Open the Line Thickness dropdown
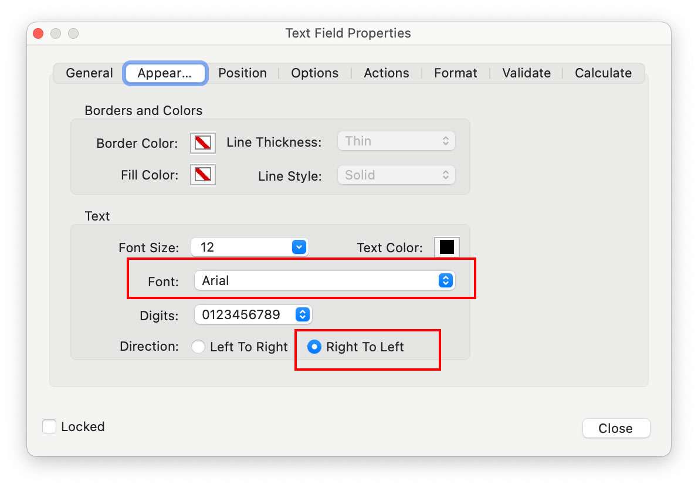 396,141
